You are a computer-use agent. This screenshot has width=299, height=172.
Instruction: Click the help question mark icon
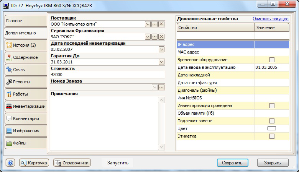pos(10,163)
